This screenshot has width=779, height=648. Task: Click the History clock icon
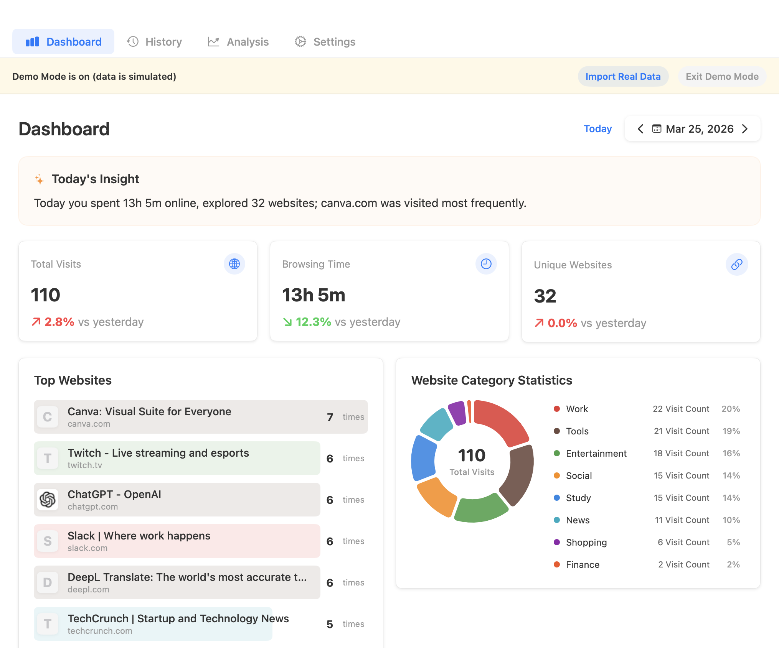click(133, 41)
